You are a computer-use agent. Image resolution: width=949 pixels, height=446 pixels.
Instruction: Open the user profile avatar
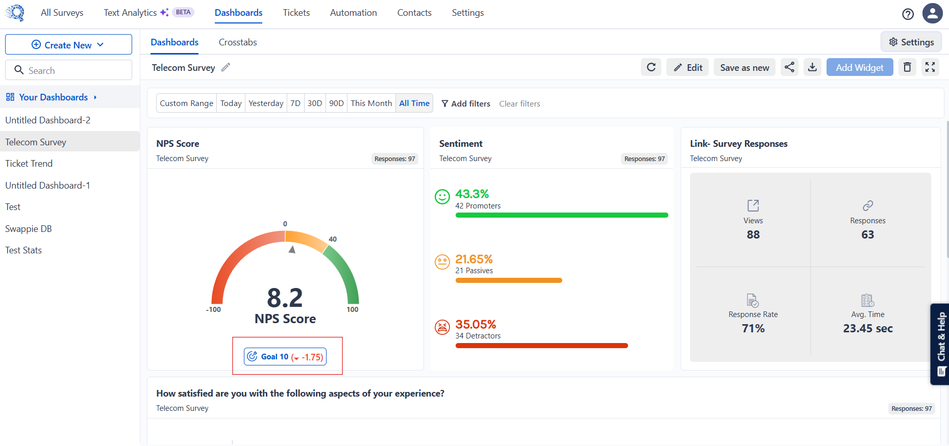[932, 13]
